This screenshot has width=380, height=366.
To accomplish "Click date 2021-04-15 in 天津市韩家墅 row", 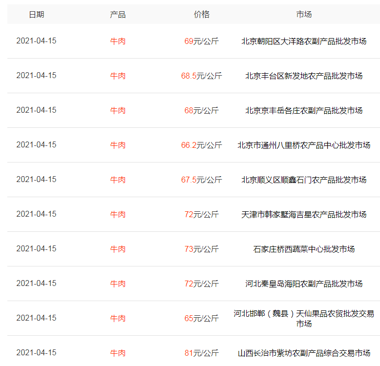I will pos(36,214).
